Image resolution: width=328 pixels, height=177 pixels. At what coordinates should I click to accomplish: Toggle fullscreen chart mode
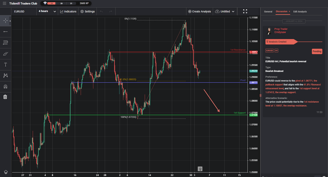point(245,11)
